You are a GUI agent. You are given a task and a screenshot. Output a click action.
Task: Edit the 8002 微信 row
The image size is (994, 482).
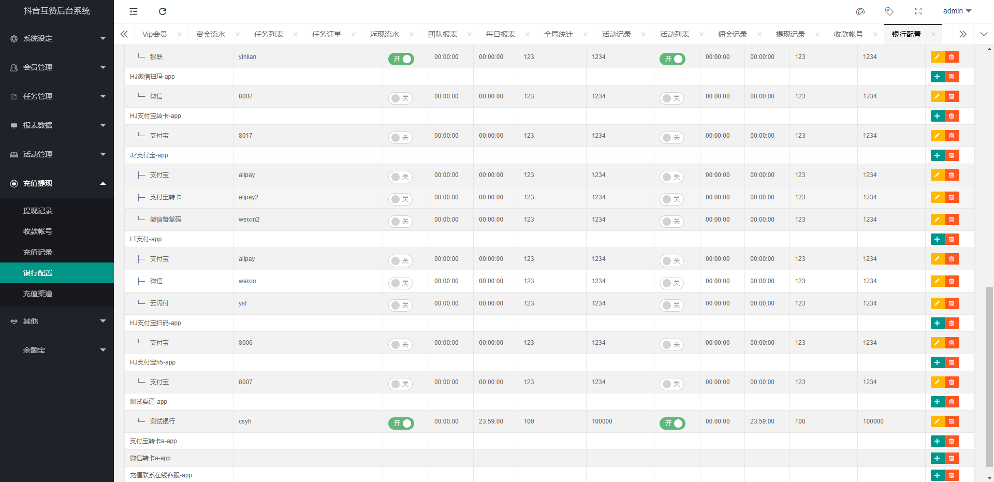point(938,96)
